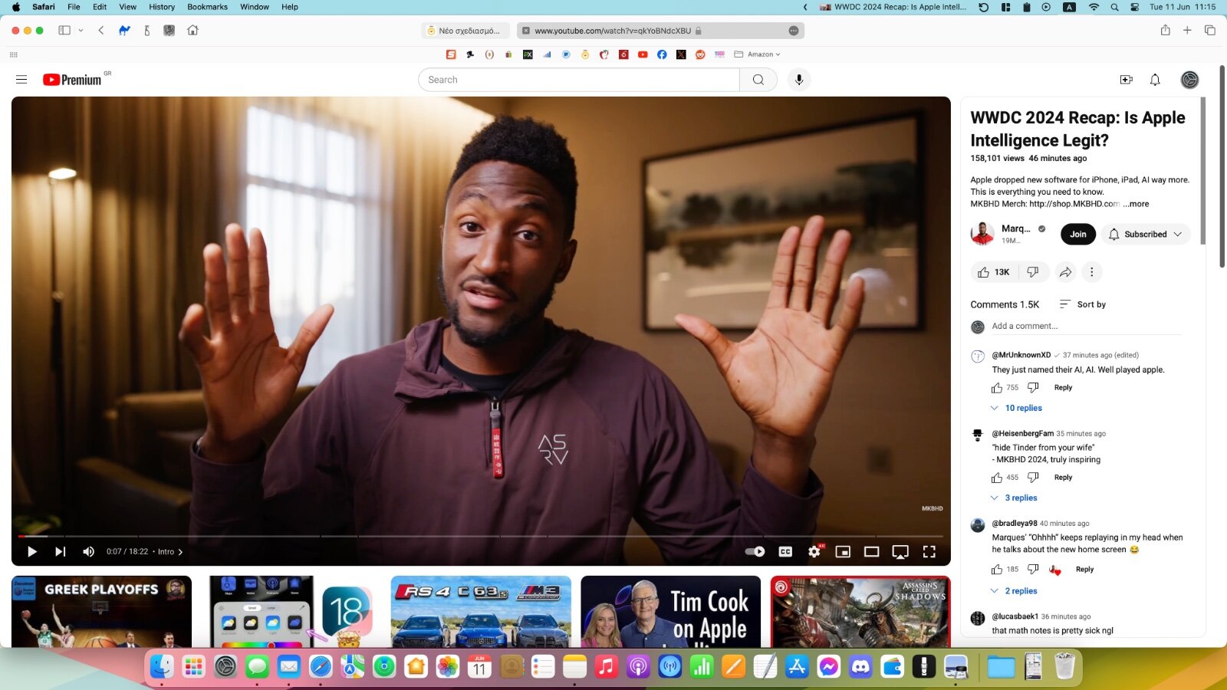Open video settings gear
Image resolution: width=1227 pixels, height=690 pixels.
[814, 551]
